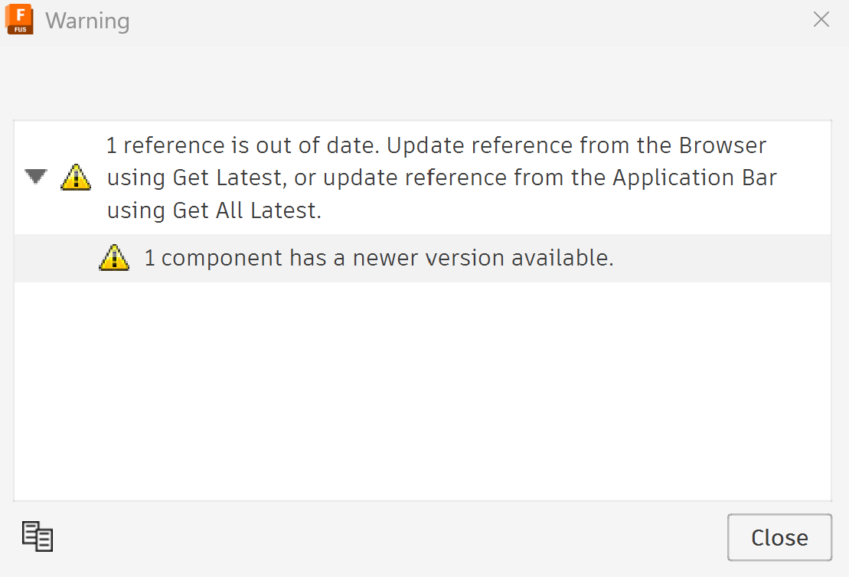Click the indented blank space before the component warning icon

(x=57, y=258)
